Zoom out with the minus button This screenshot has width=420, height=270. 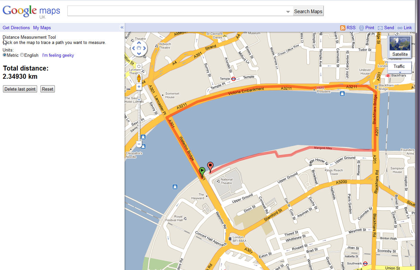pos(139,144)
